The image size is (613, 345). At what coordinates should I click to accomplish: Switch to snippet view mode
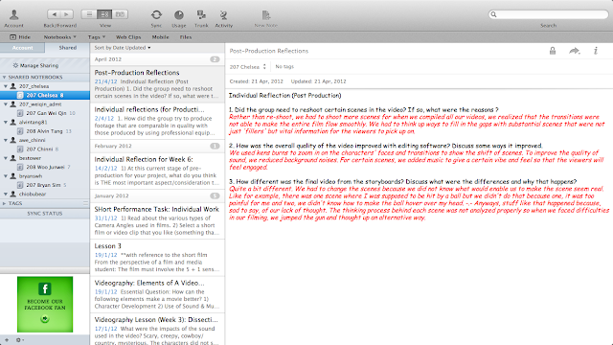[104, 14]
